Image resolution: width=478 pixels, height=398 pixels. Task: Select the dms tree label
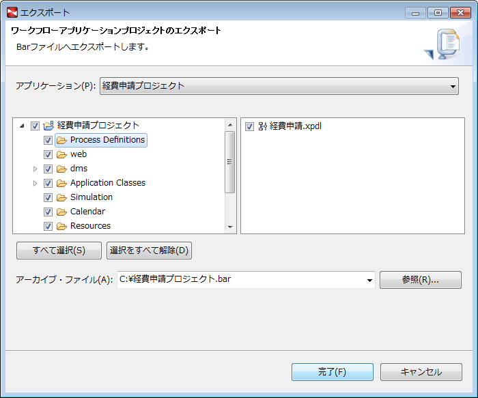coord(79,169)
